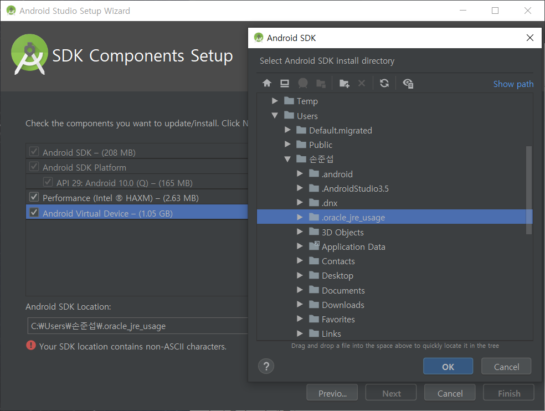Click the Delete icon in the chooser toolbar
Image resolution: width=545 pixels, height=411 pixels.
click(361, 83)
